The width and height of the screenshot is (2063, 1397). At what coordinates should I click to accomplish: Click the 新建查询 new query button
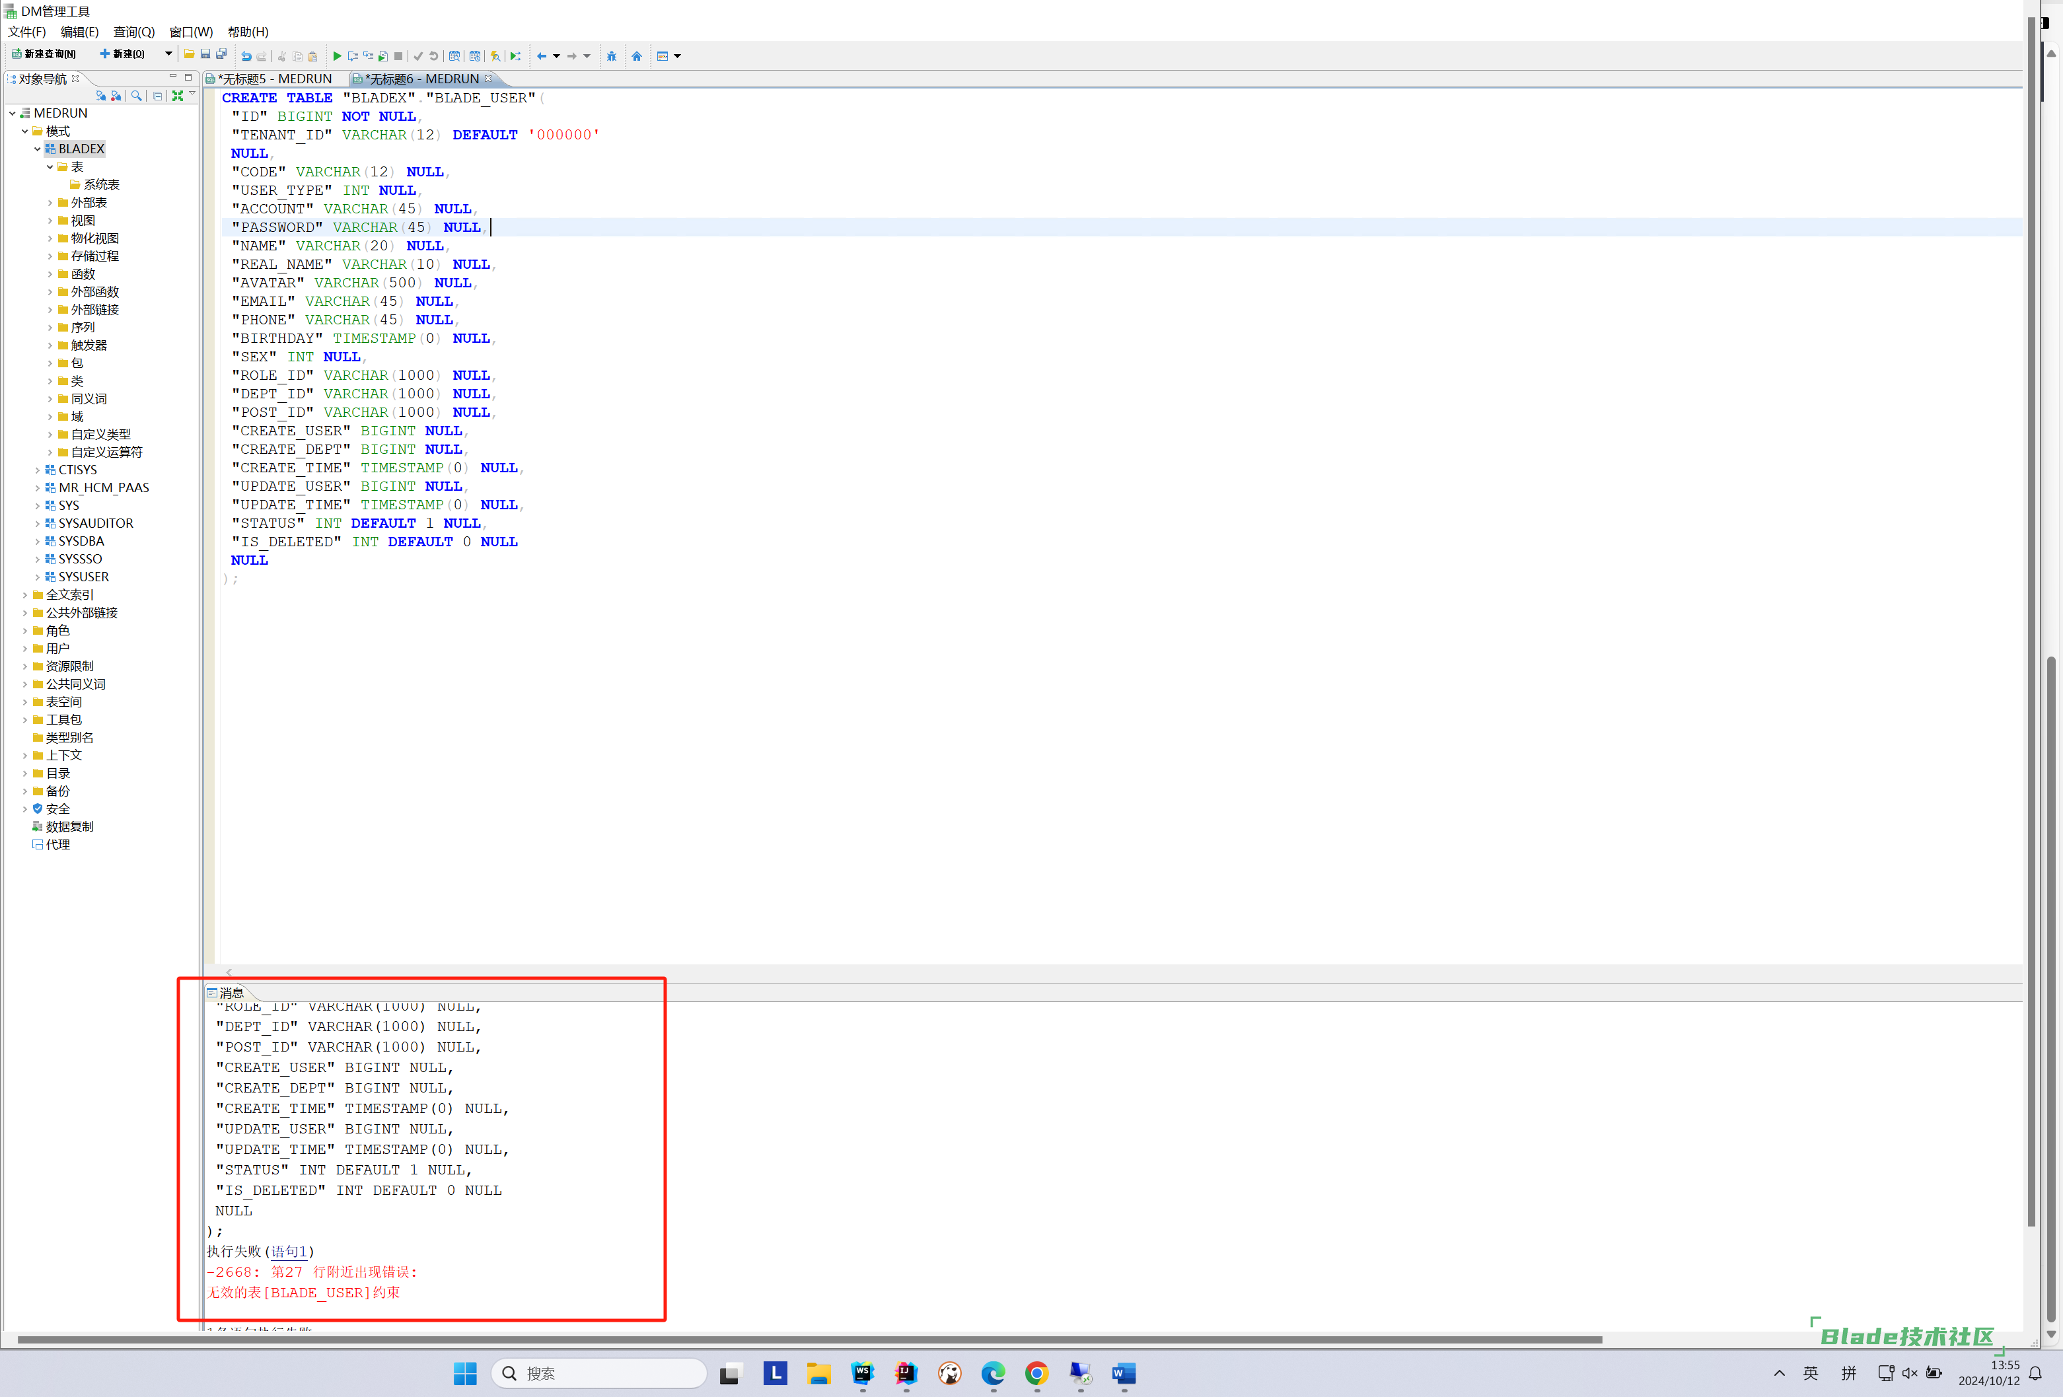[44, 55]
